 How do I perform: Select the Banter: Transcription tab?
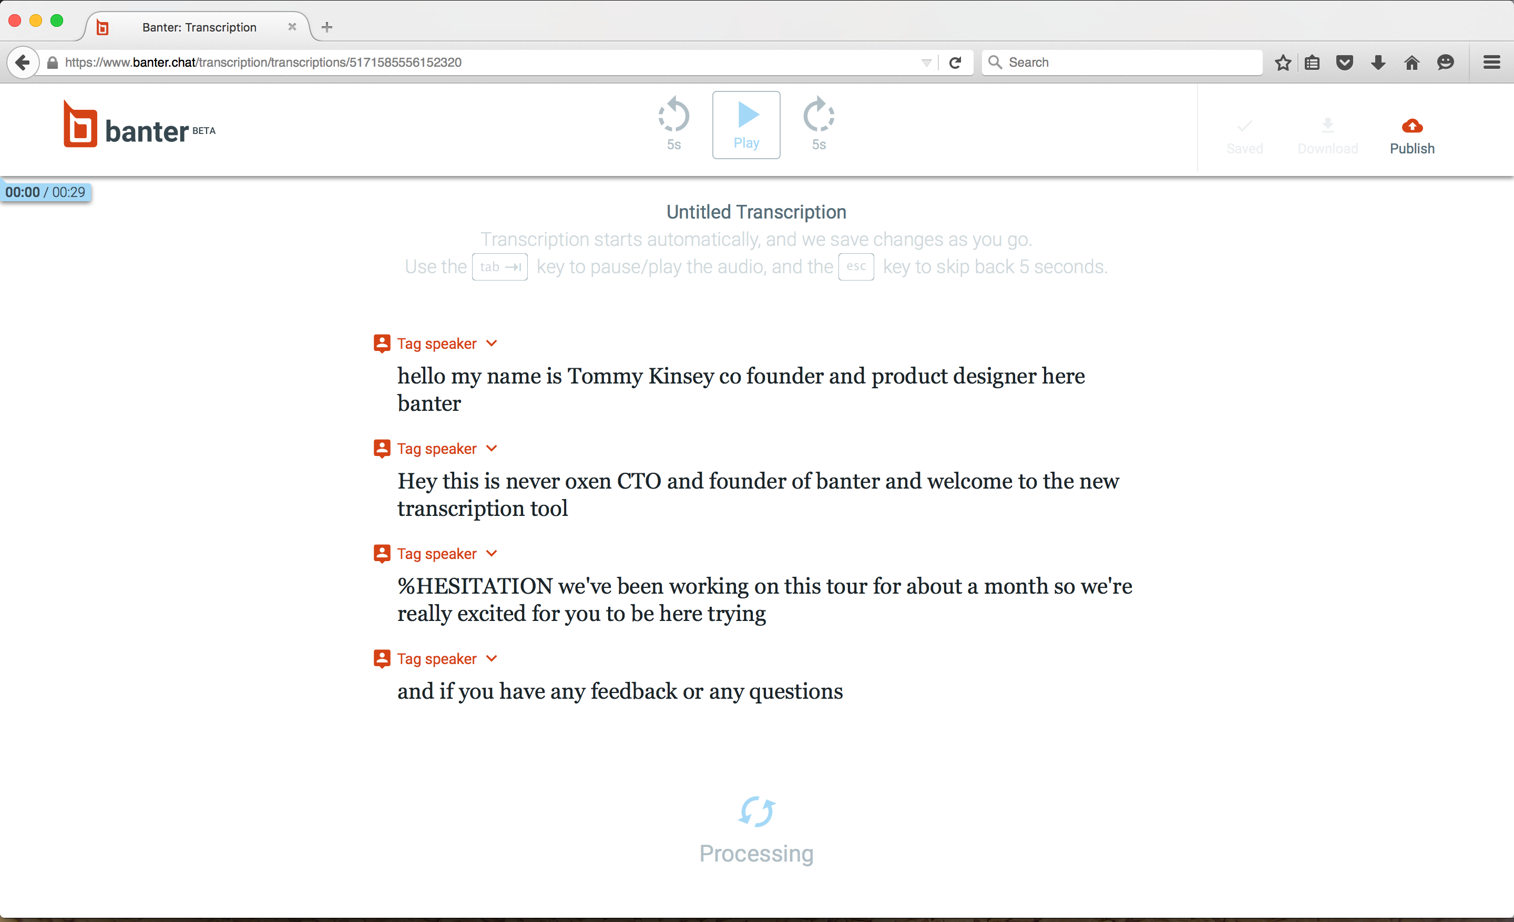[199, 27]
